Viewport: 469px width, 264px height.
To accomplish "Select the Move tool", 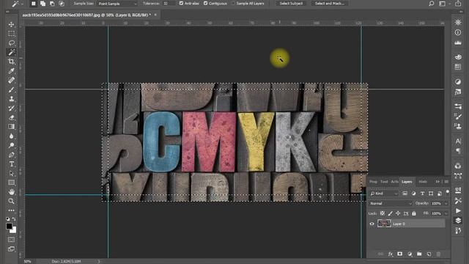I will tap(12, 24).
